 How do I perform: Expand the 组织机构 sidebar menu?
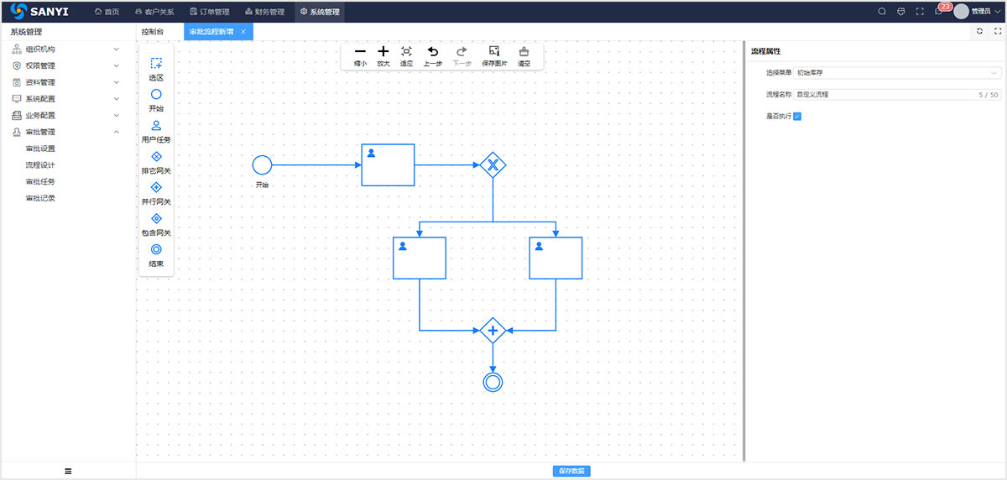pyautogui.click(x=67, y=50)
